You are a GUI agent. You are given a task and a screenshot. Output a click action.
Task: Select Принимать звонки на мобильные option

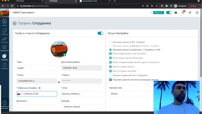point(110,50)
